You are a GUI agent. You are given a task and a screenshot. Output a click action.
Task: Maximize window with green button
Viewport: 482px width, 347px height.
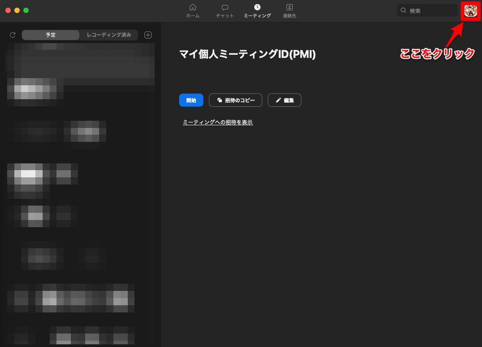[x=26, y=10]
